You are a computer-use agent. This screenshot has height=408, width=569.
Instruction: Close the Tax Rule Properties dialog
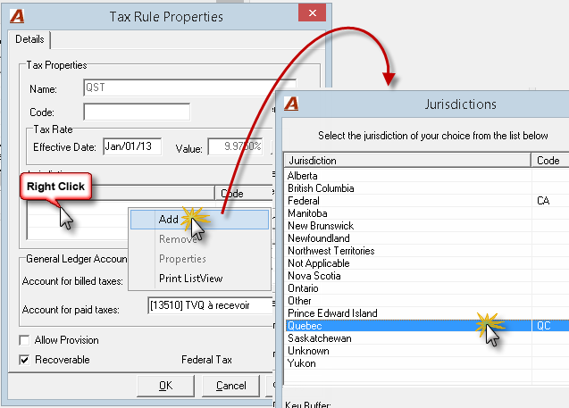312,13
